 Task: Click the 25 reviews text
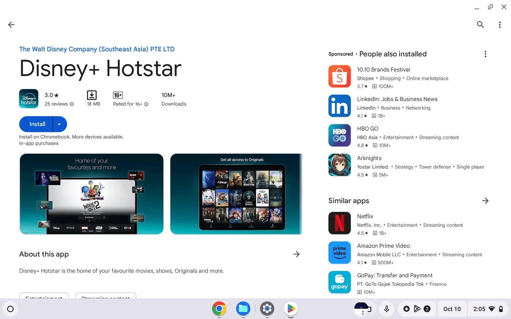point(56,104)
